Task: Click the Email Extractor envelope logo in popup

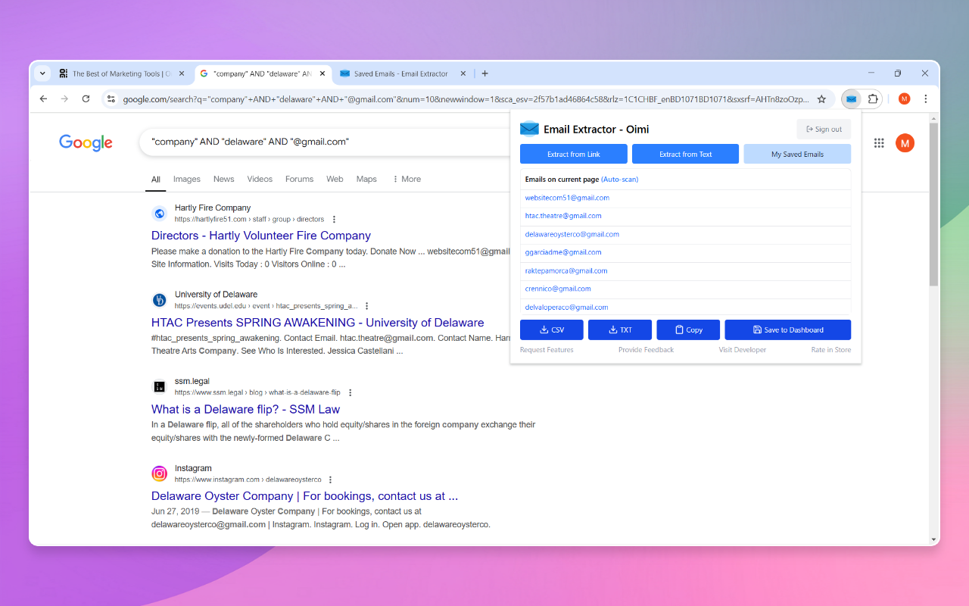Action: (529, 129)
